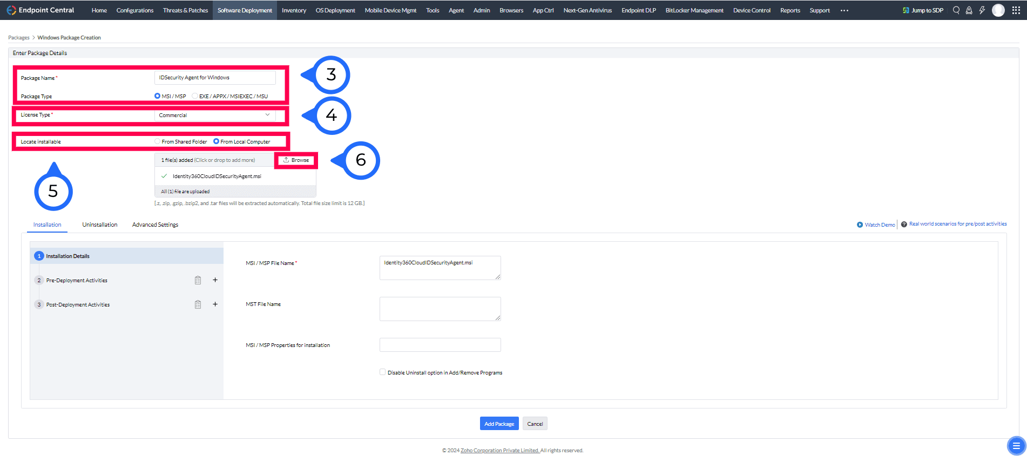Click the Jump to SDP icon

906,10
